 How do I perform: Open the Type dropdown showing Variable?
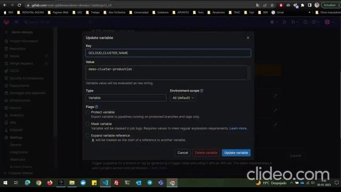126,98
